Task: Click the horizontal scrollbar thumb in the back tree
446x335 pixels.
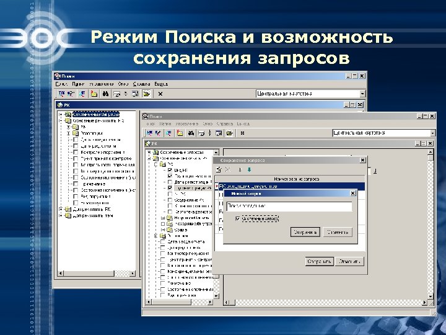Action: click(x=89, y=274)
